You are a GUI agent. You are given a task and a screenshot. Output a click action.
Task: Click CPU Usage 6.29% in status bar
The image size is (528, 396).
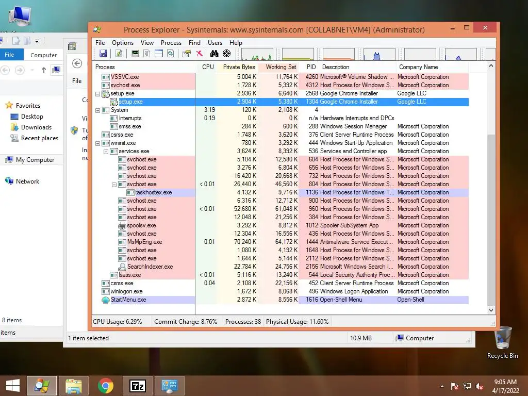(117, 322)
